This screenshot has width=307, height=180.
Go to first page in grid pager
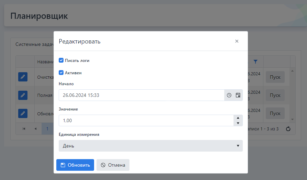click(24, 129)
